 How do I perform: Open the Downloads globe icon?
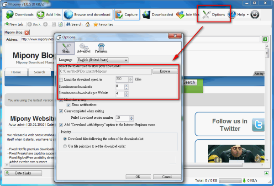(10, 14)
